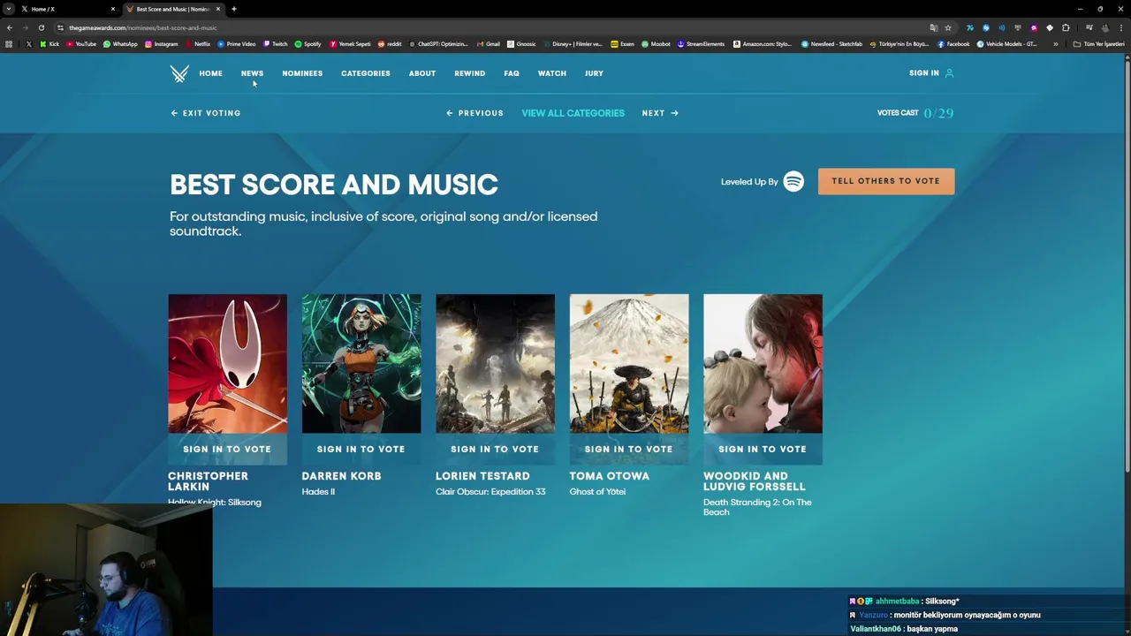Open the YouTube bookmark
Viewport: 1131px width, 636px height.
(81, 44)
